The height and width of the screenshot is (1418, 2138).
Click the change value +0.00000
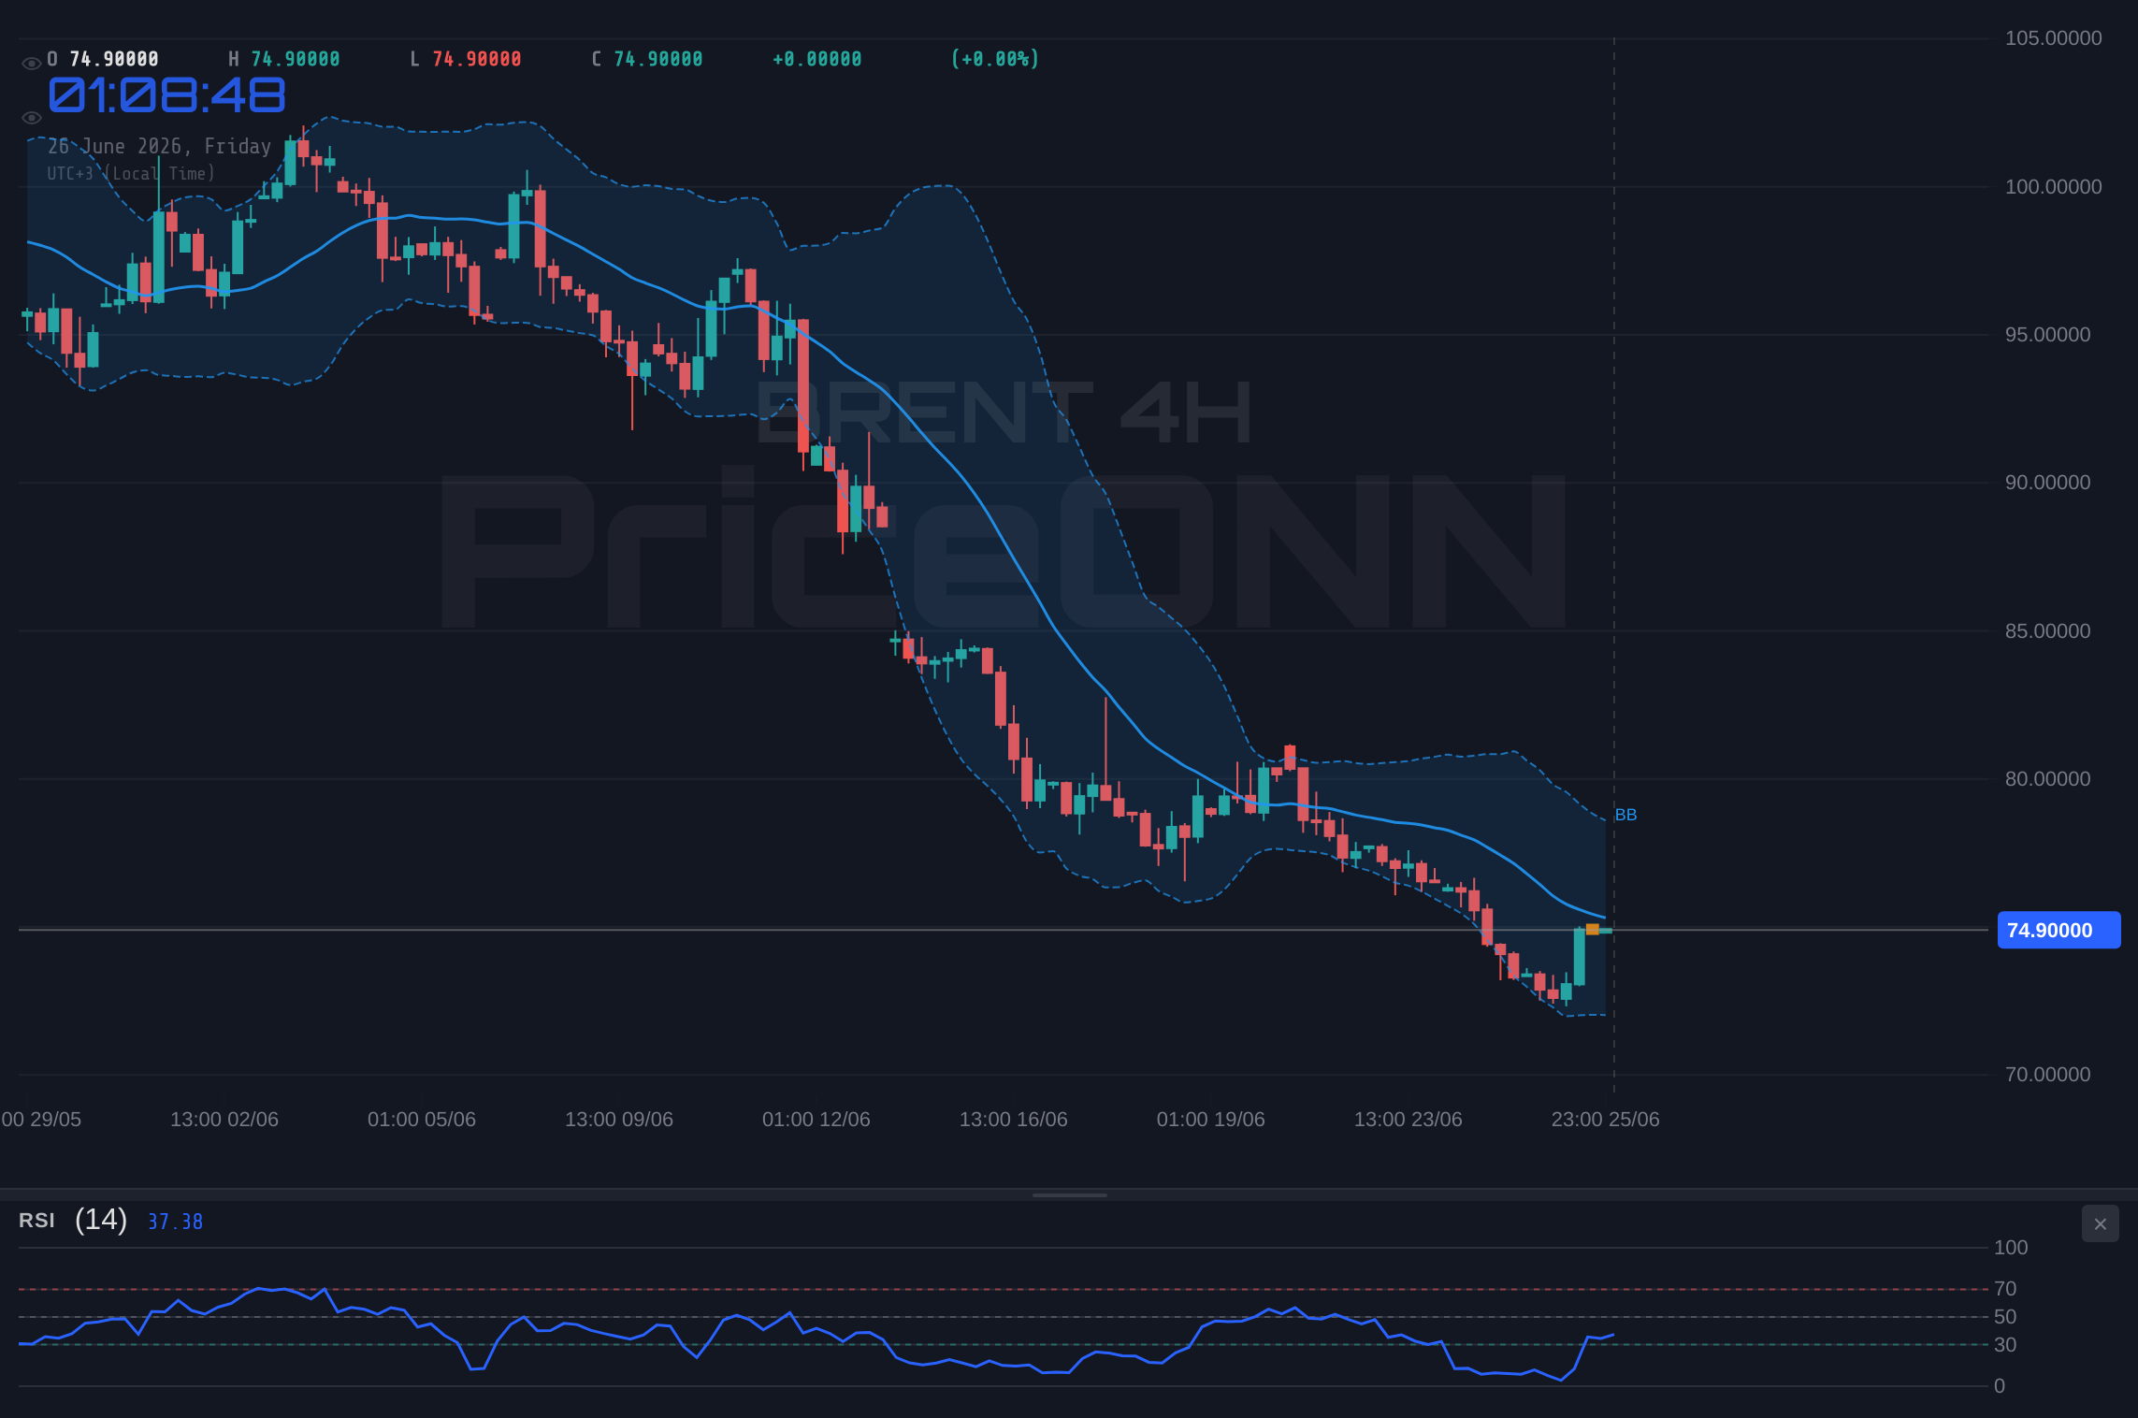pos(816,59)
